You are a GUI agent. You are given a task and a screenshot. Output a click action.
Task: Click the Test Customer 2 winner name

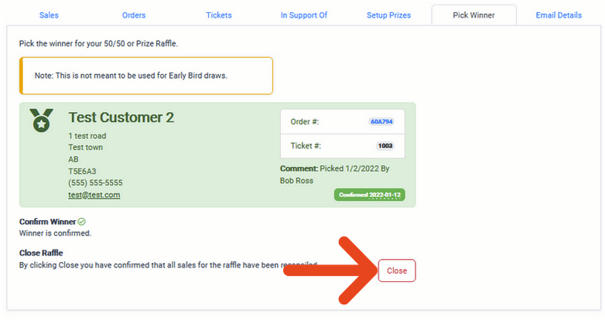pyautogui.click(x=121, y=117)
